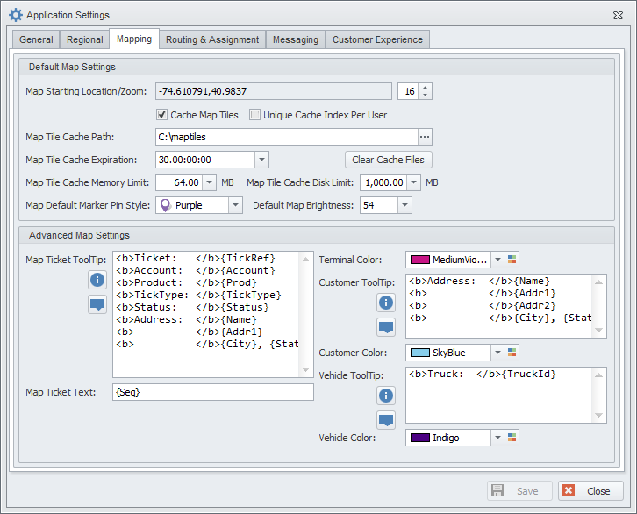Click the info icon beside Vehicle ToolTip
This screenshot has width=637, height=514.
pyautogui.click(x=386, y=396)
